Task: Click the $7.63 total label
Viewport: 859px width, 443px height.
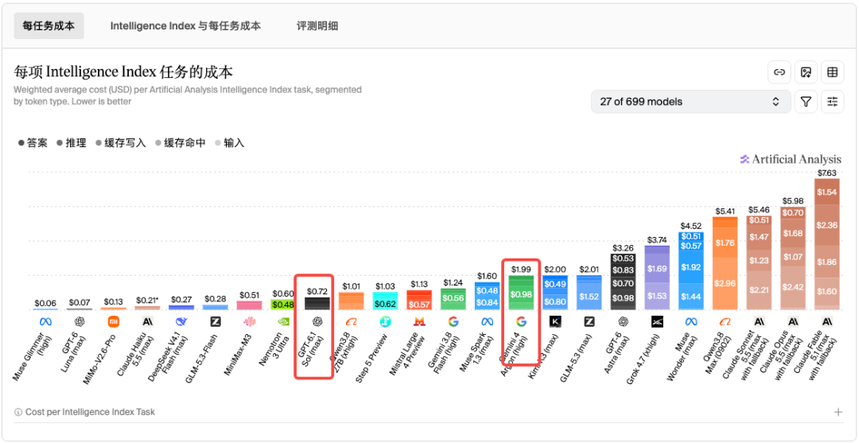Action: 826,173
